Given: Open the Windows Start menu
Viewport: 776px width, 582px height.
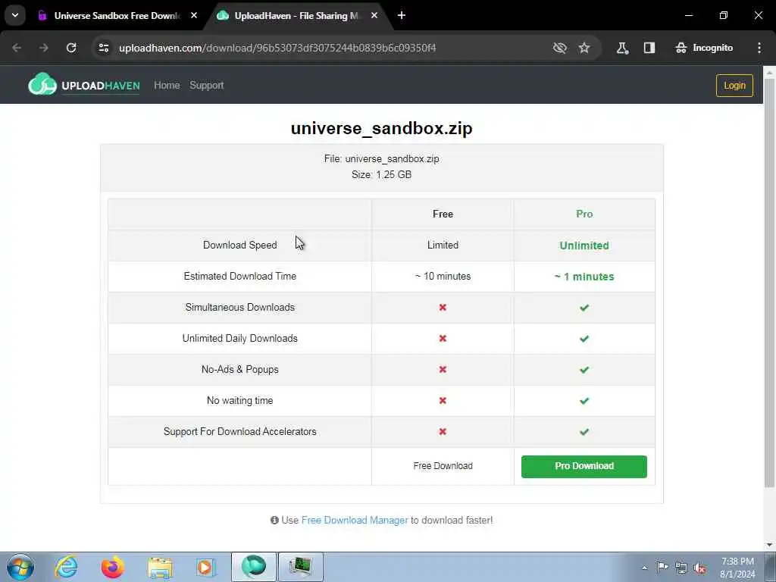Looking at the screenshot, I should tap(20, 567).
